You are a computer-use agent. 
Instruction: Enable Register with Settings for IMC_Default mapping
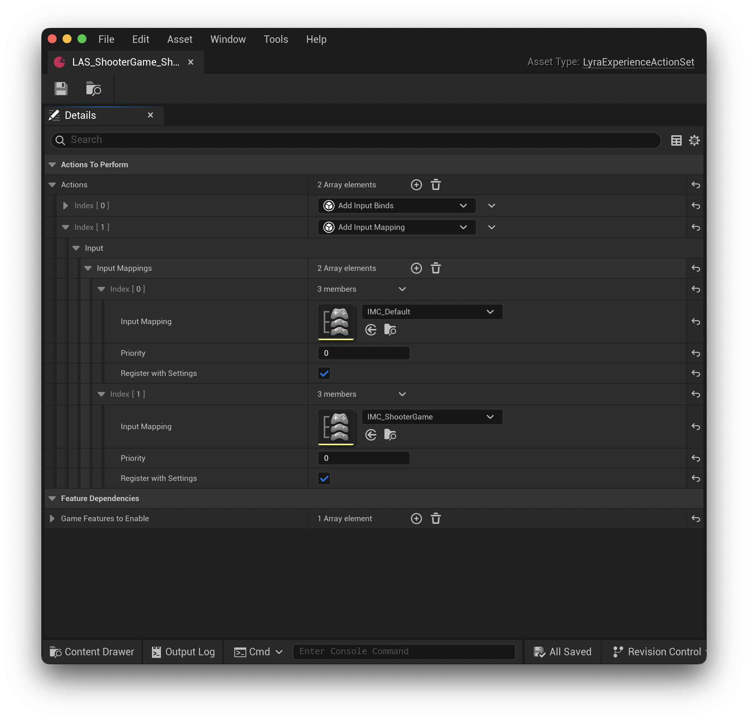pos(324,373)
